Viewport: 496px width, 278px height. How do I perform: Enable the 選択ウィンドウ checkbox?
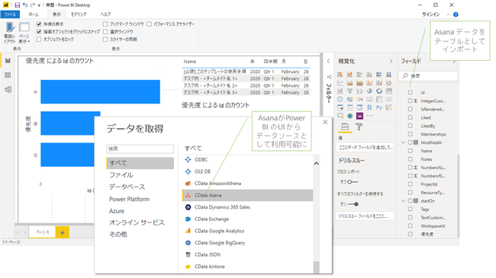pyautogui.click(x=105, y=31)
